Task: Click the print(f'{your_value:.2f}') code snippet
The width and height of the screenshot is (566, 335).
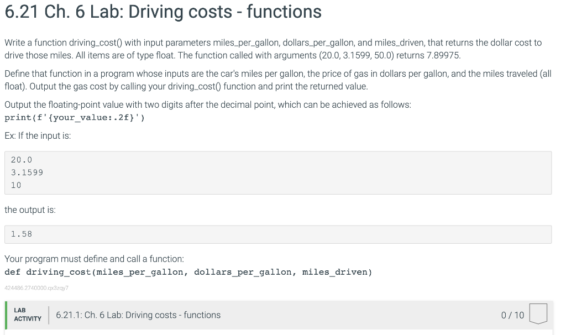Action: (x=74, y=117)
